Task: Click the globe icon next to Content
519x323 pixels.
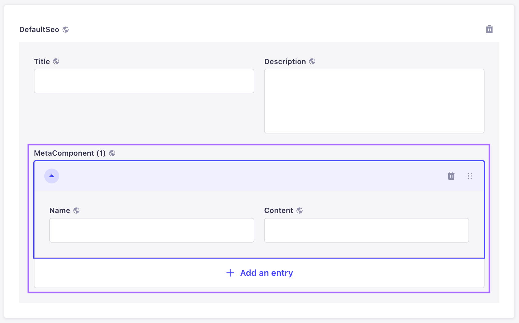Action: pyautogui.click(x=300, y=211)
